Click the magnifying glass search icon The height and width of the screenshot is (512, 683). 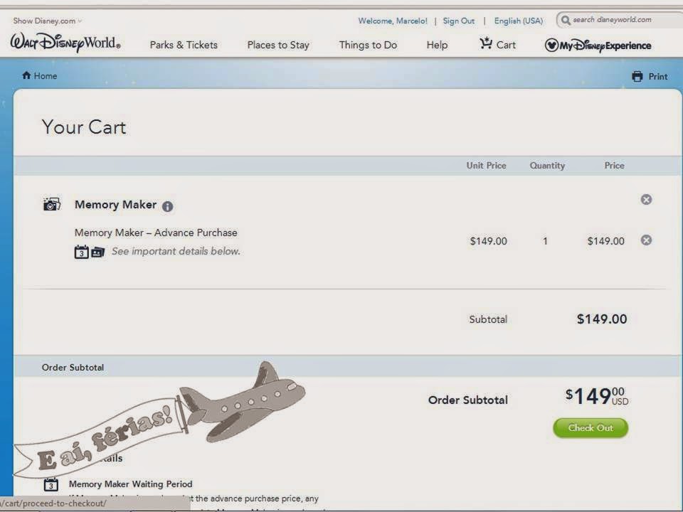click(565, 20)
